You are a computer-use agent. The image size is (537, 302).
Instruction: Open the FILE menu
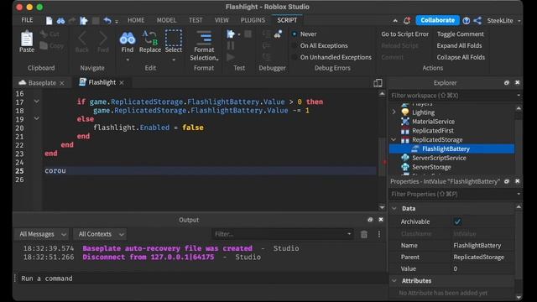click(27, 20)
